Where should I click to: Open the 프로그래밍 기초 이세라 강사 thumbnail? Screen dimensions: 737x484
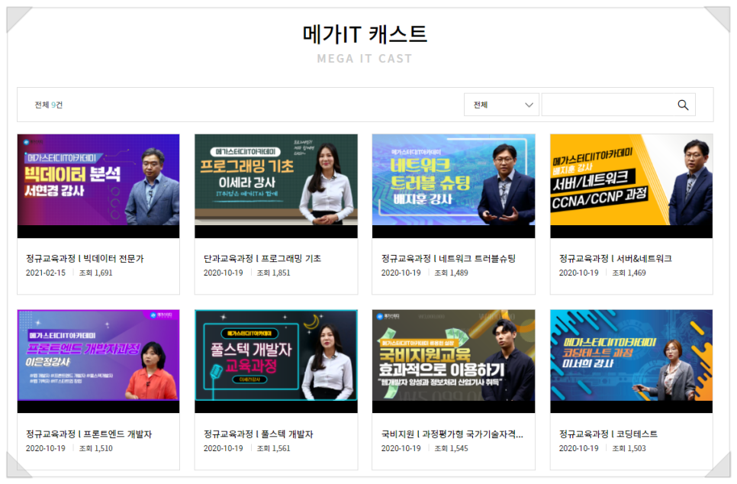pos(276,186)
